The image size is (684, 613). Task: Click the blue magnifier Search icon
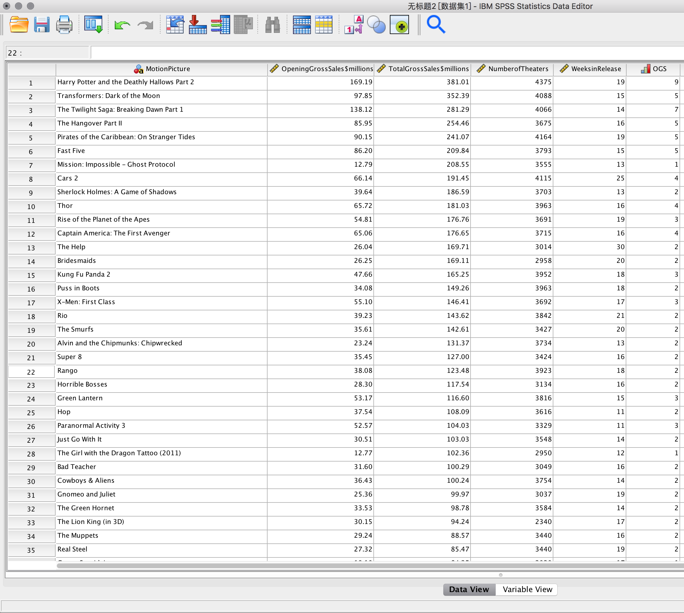(x=436, y=24)
